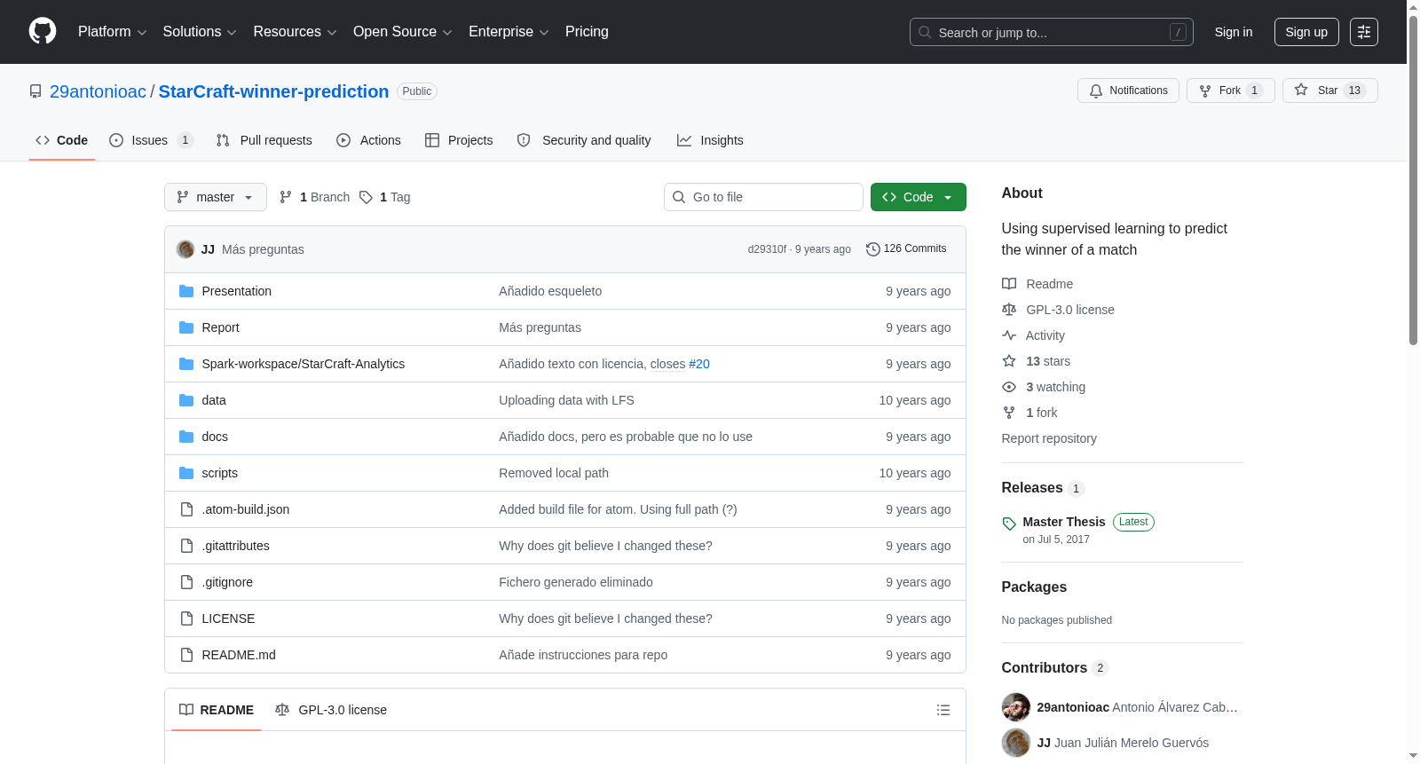This screenshot has width=1420, height=764.
Task: Click the Activity pulse icon in About
Action: tap(1009, 335)
